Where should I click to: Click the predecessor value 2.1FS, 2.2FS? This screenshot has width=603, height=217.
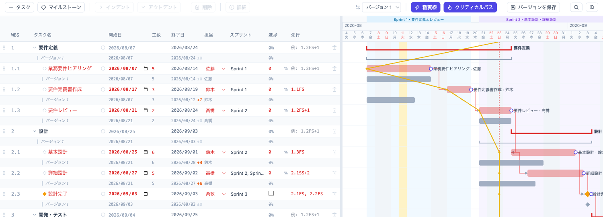(307, 194)
